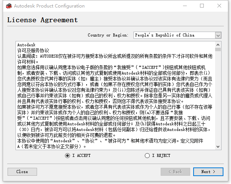The height and width of the screenshot is (184, 231).
Task: Click the Autodesk line at top of license
Action: point(26,45)
